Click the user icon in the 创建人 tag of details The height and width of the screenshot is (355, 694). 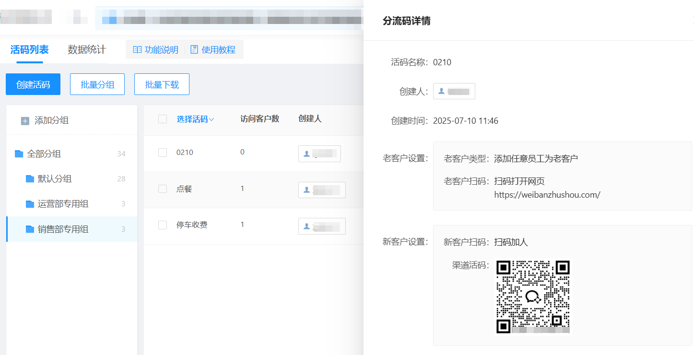click(441, 91)
